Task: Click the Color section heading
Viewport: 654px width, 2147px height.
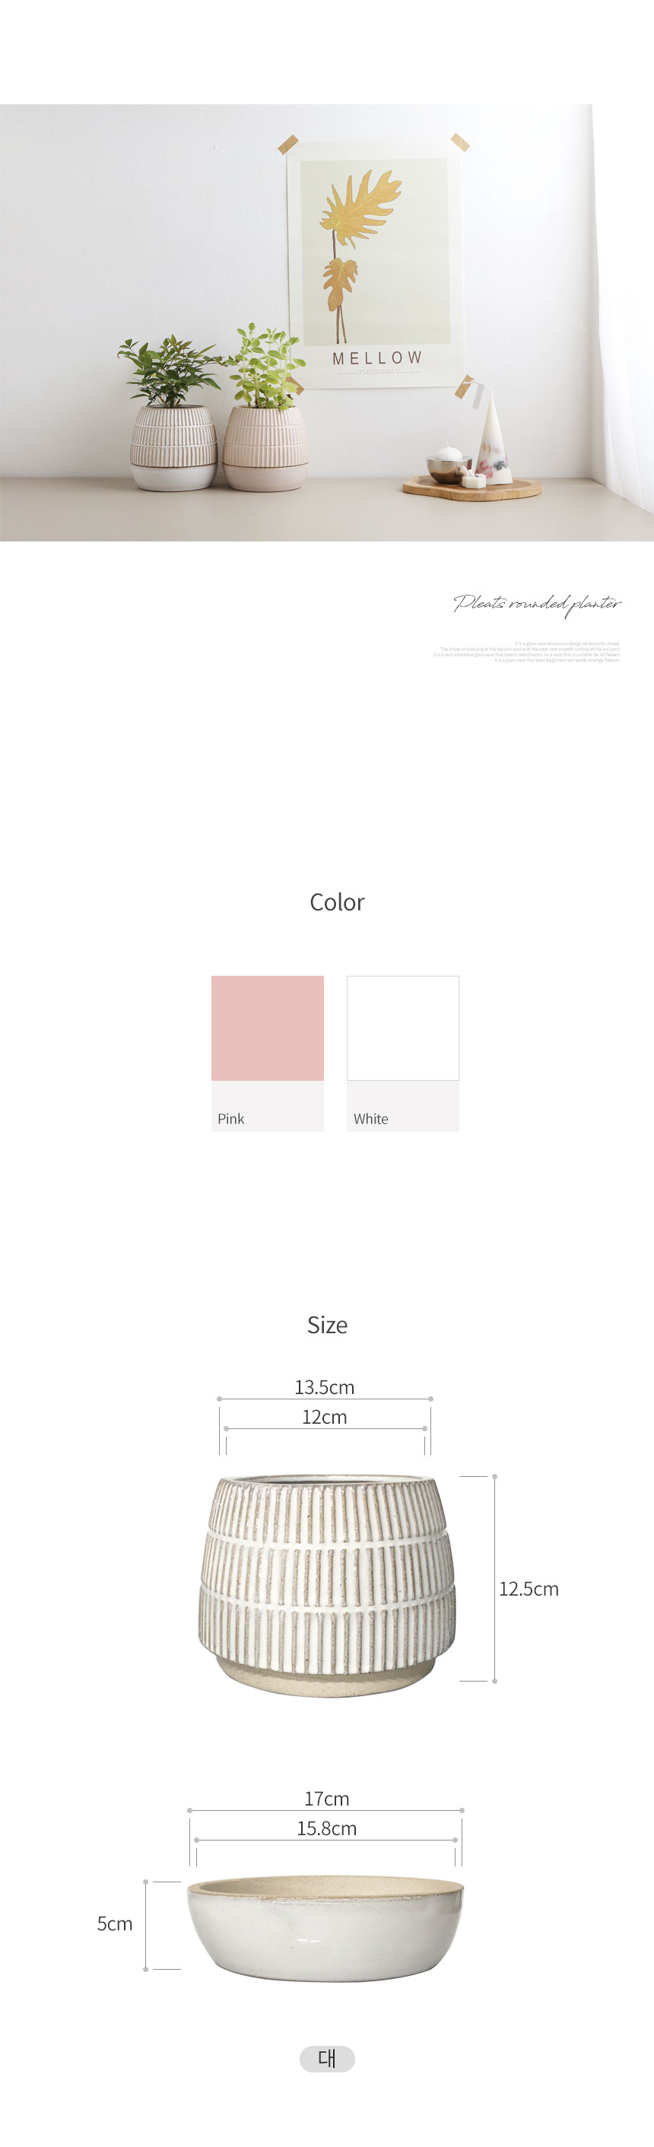Action: point(337,902)
